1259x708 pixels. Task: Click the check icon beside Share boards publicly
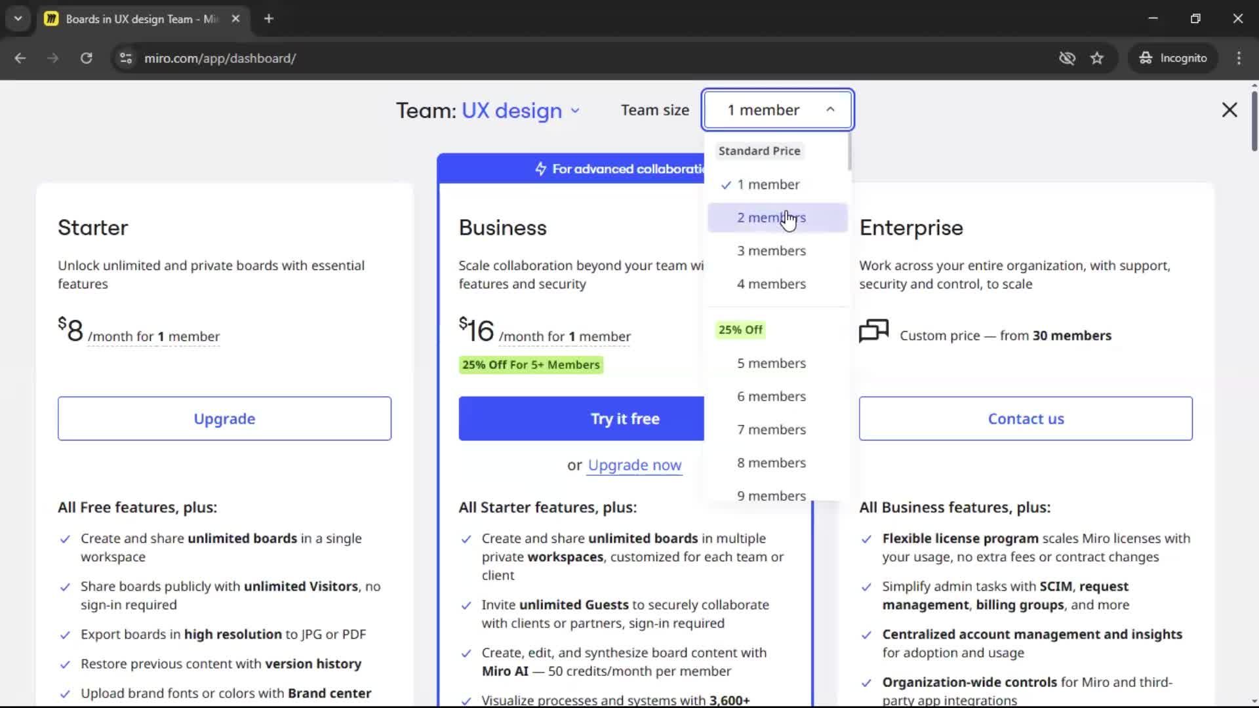coord(65,587)
